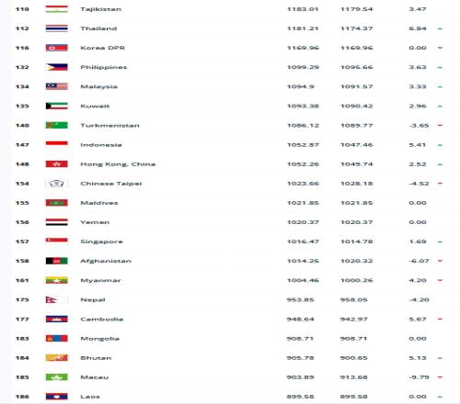Select the Cambodia ranking row
This screenshot has height=404, width=460.
pyautogui.click(x=230, y=320)
